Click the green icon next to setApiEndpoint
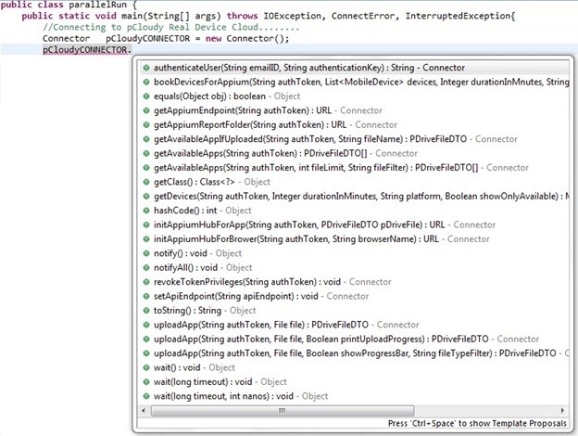The width and height of the screenshot is (578, 436). (146, 297)
